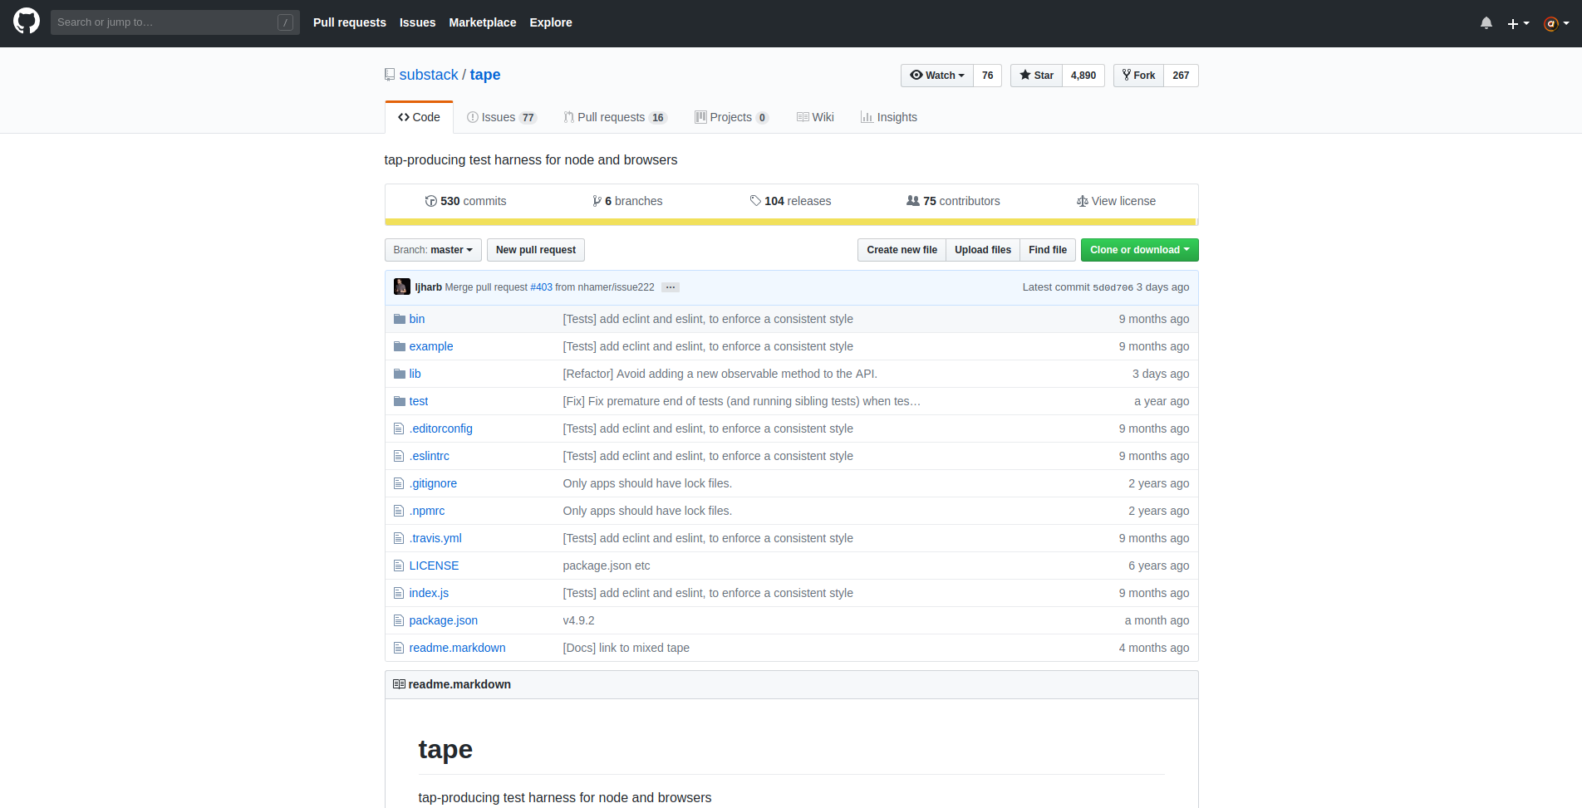This screenshot has height=808, width=1582.
Task: Fork the repository using Fork button
Action: pyautogui.click(x=1138, y=76)
